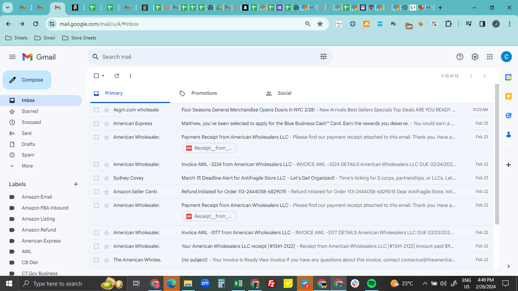Star the 4sgm.com wholesale email
Screen dimensions: 518x291
click(x=107, y=110)
